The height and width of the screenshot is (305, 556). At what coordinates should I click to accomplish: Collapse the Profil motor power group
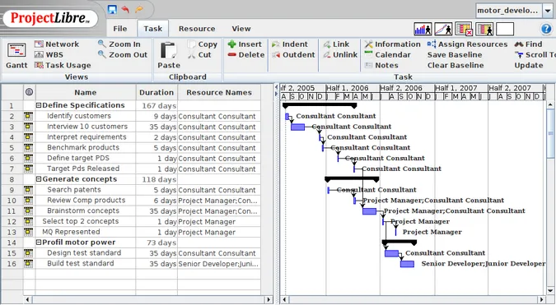click(39, 243)
